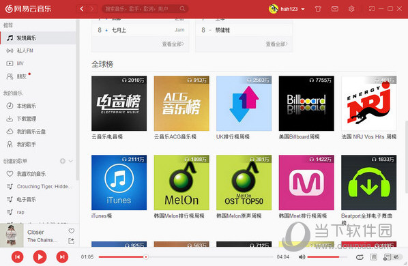
Task: Open 私人FM in the sidebar
Action: (38, 50)
